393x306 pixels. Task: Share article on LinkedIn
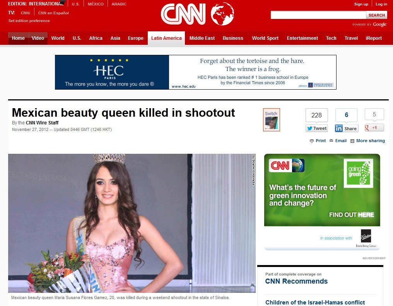[347, 128]
